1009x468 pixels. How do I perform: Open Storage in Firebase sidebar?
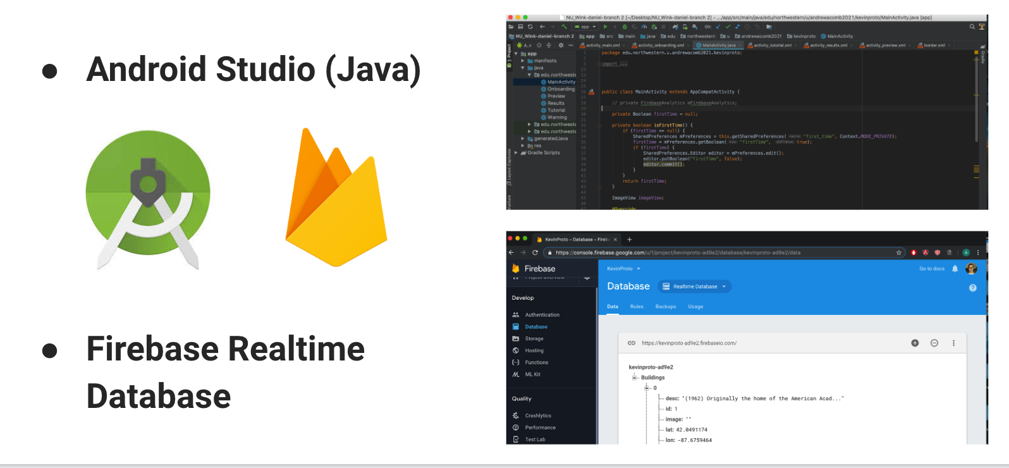534,339
